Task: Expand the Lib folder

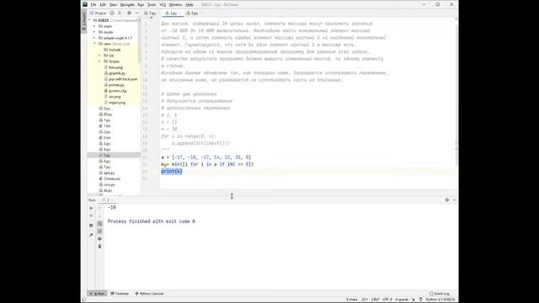Action: (x=99, y=56)
